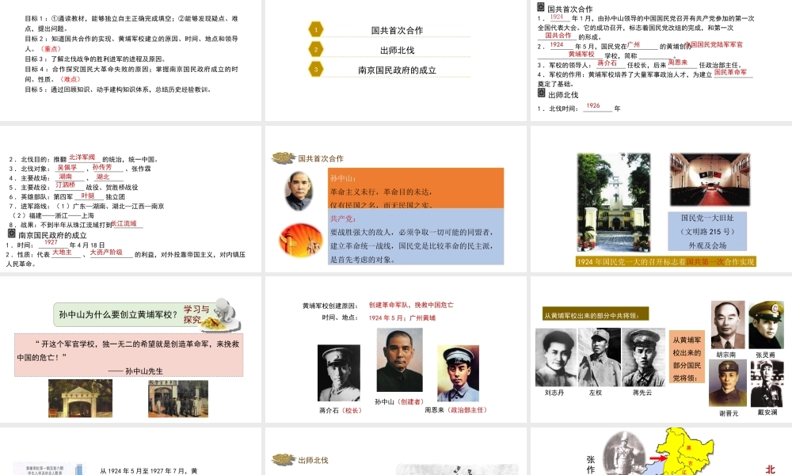Click the red （重点） marker under 目标2
The height and width of the screenshot is (475, 792).
click(x=51, y=49)
